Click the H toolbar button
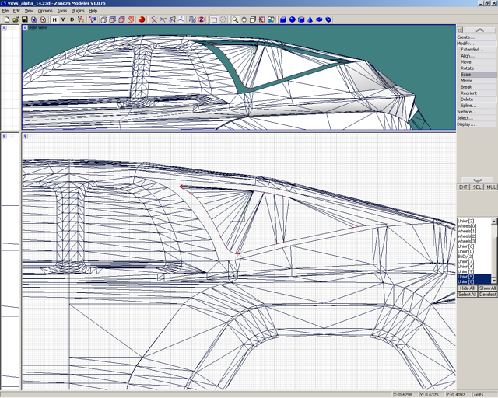 click(54, 19)
